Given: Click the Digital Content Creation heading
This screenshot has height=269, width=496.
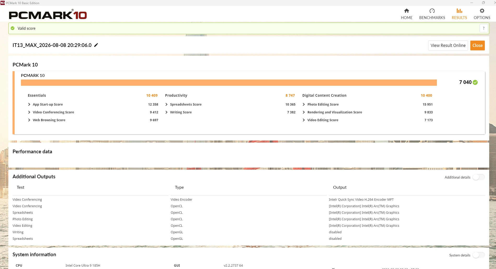Looking at the screenshot, I should [324, 95].
